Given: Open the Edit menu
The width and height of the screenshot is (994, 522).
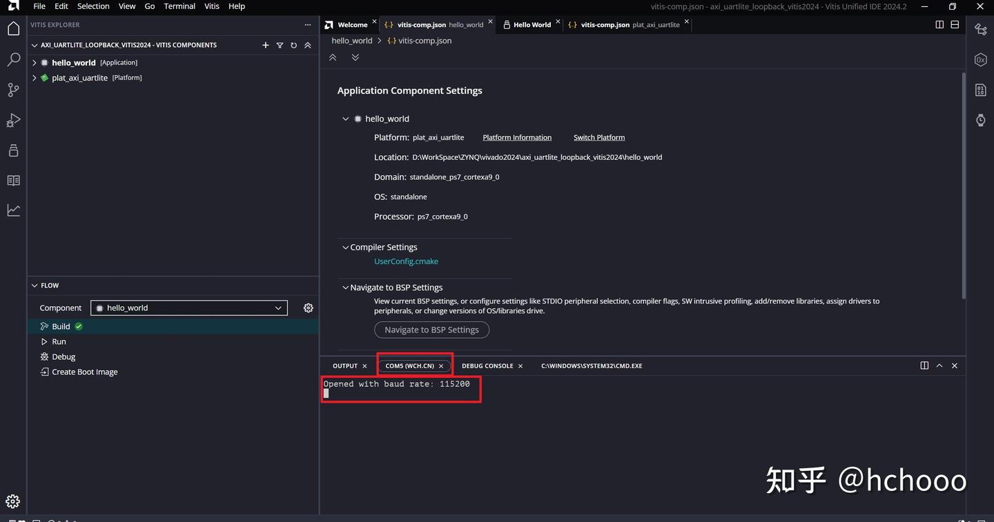Looking at the screenshot, I should tap(61, 6).
